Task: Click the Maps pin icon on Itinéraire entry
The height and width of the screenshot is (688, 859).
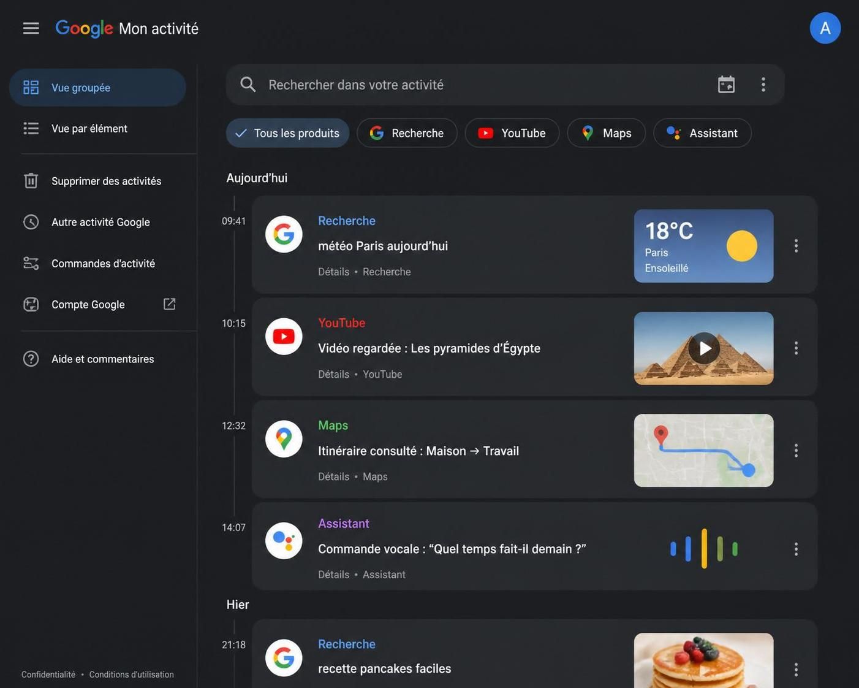Action: point(284,438)
